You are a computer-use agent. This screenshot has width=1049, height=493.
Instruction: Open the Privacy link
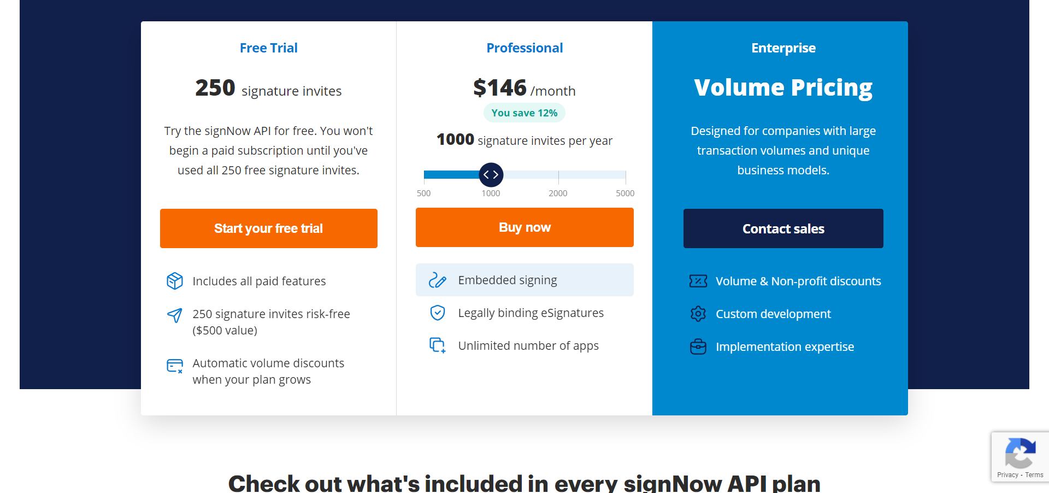1008,475
